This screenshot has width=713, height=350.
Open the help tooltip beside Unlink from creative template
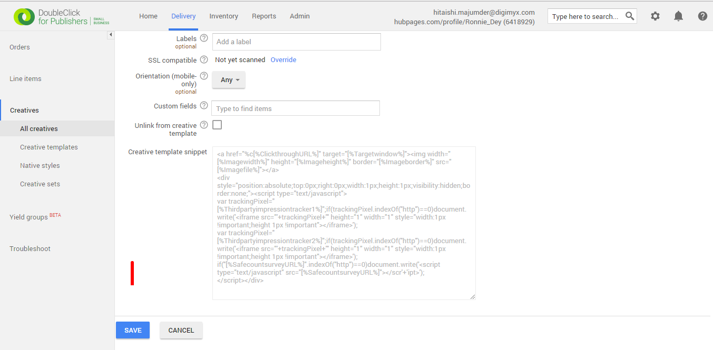pyautogui.click(x=204, y=125)
